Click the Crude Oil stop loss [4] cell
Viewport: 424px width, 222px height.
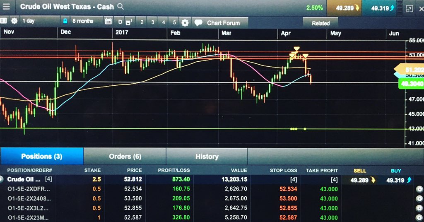(294, 180)
